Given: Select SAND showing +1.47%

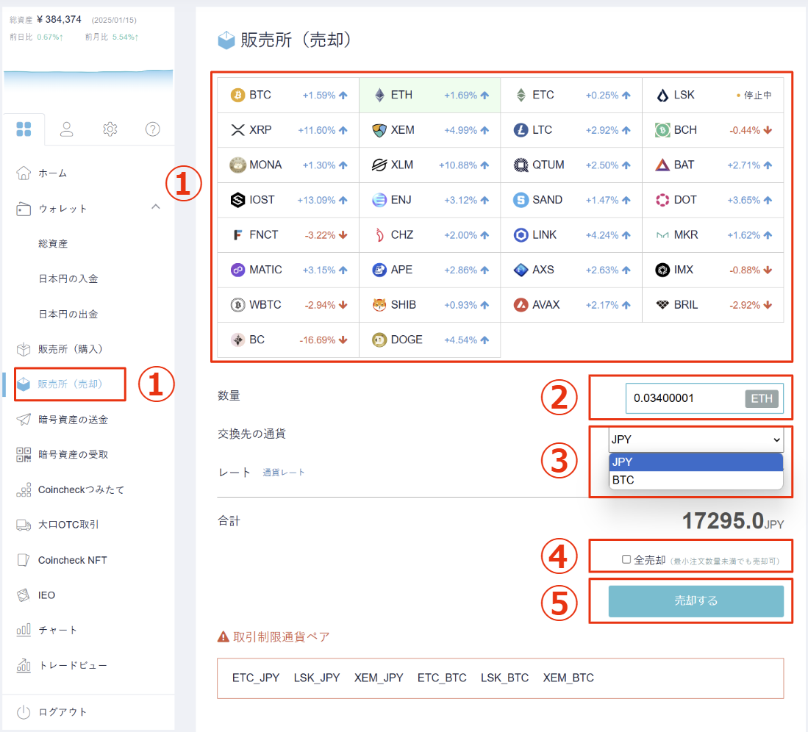Looking at the screenshot, I should [571, 200].
